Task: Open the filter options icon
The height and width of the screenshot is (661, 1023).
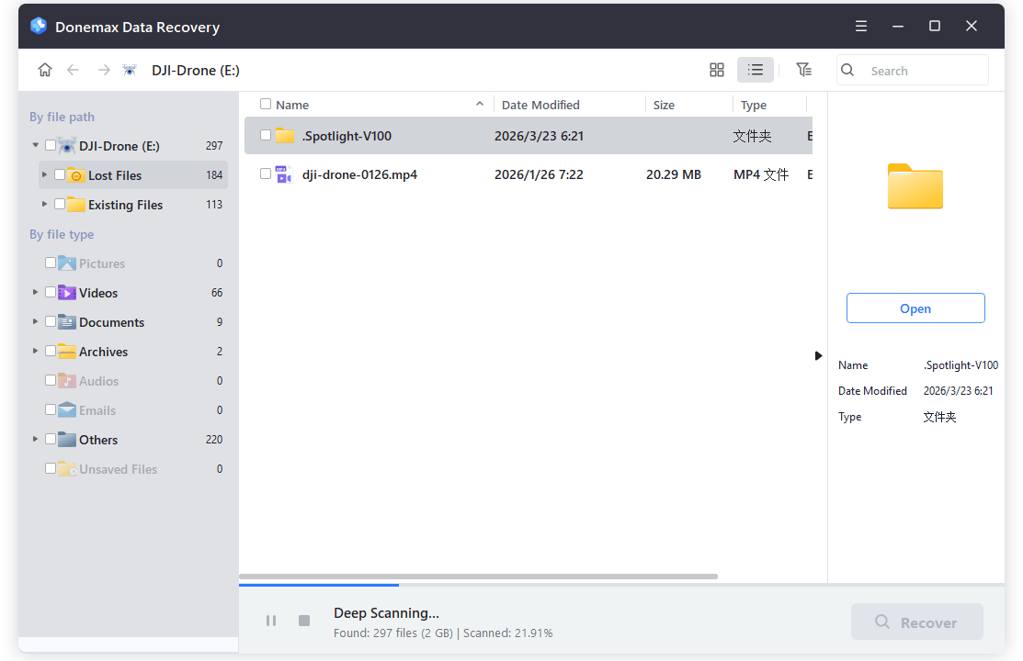Action: (x=803, y=71)
